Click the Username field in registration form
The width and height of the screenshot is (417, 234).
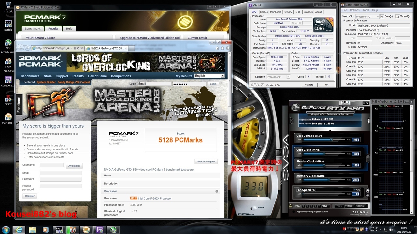pos(51,165)
